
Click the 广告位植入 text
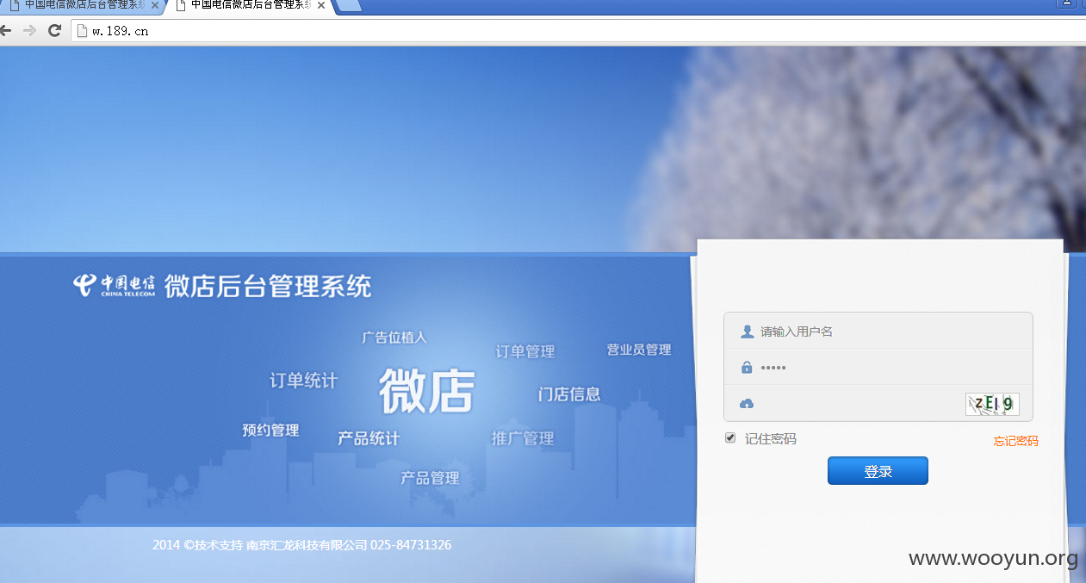[394, 338]
